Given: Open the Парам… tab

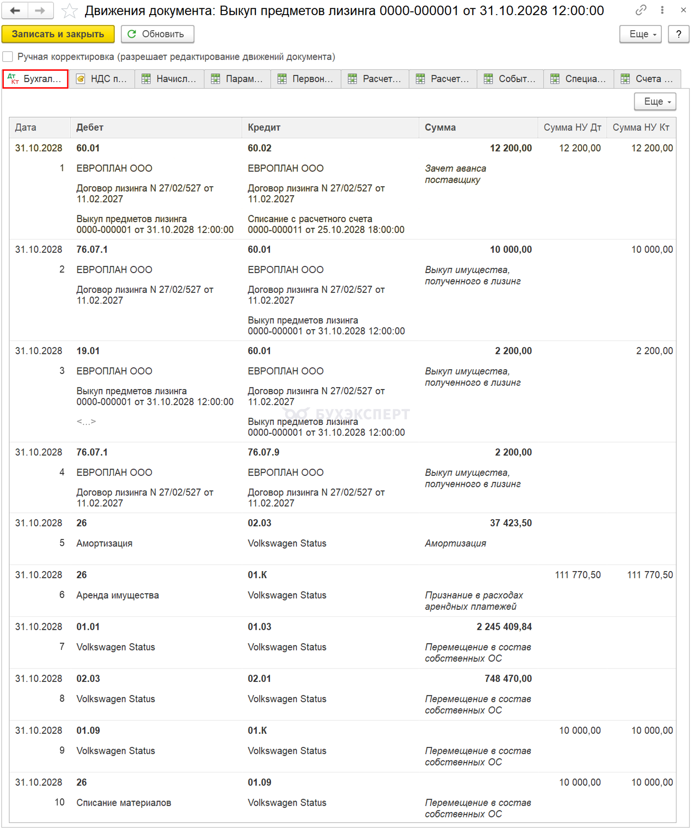Looking at the screenshot, I should pos(237,79).
